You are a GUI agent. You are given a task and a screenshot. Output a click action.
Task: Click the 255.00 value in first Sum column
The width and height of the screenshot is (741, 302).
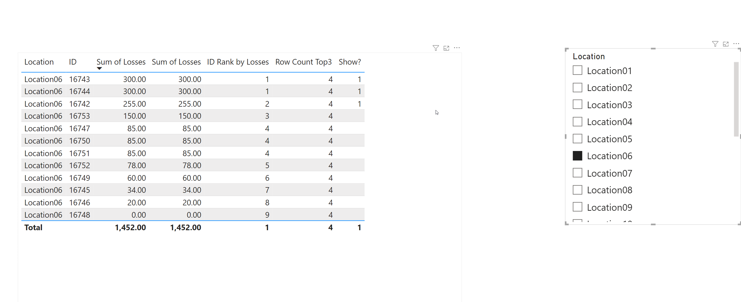(x=134, y=104)
